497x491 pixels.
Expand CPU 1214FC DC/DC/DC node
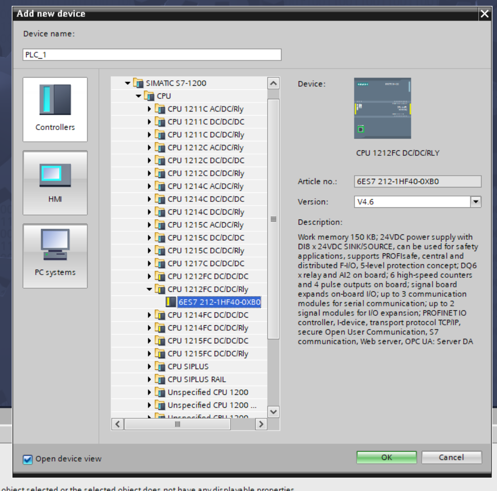(x=149, y=315)
